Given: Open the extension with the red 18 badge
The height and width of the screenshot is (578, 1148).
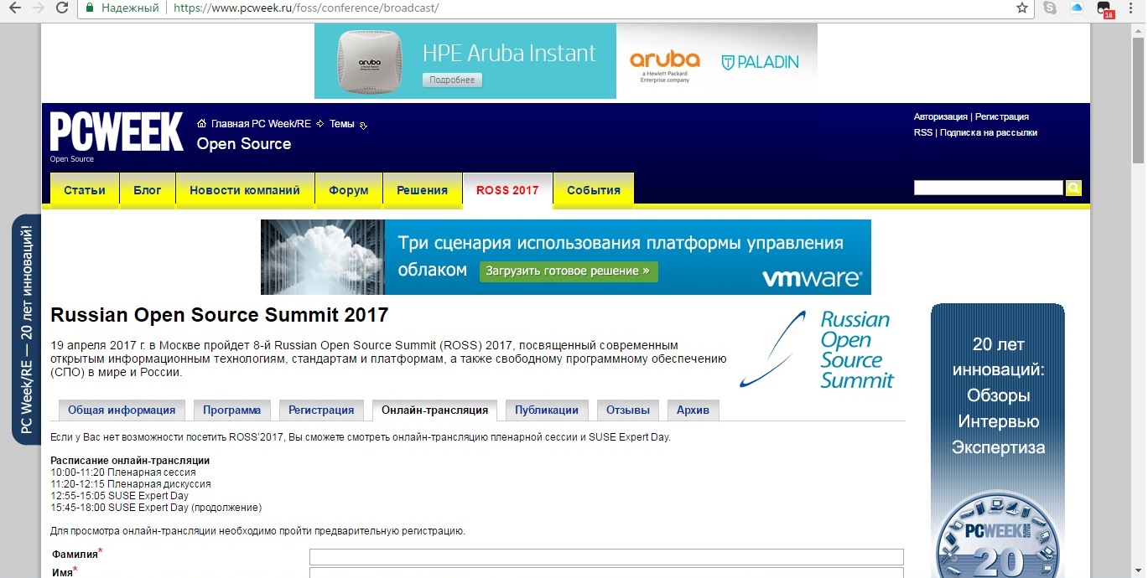Looking at the screenshot, I should [x=1105, y=9].
